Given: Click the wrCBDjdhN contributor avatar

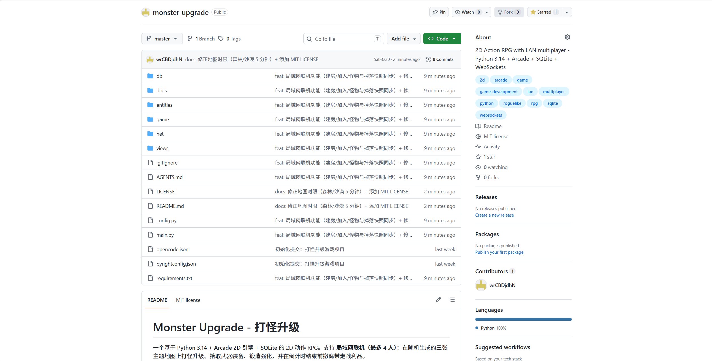Looking at the screenshot, I should click(x=481, y=285).
